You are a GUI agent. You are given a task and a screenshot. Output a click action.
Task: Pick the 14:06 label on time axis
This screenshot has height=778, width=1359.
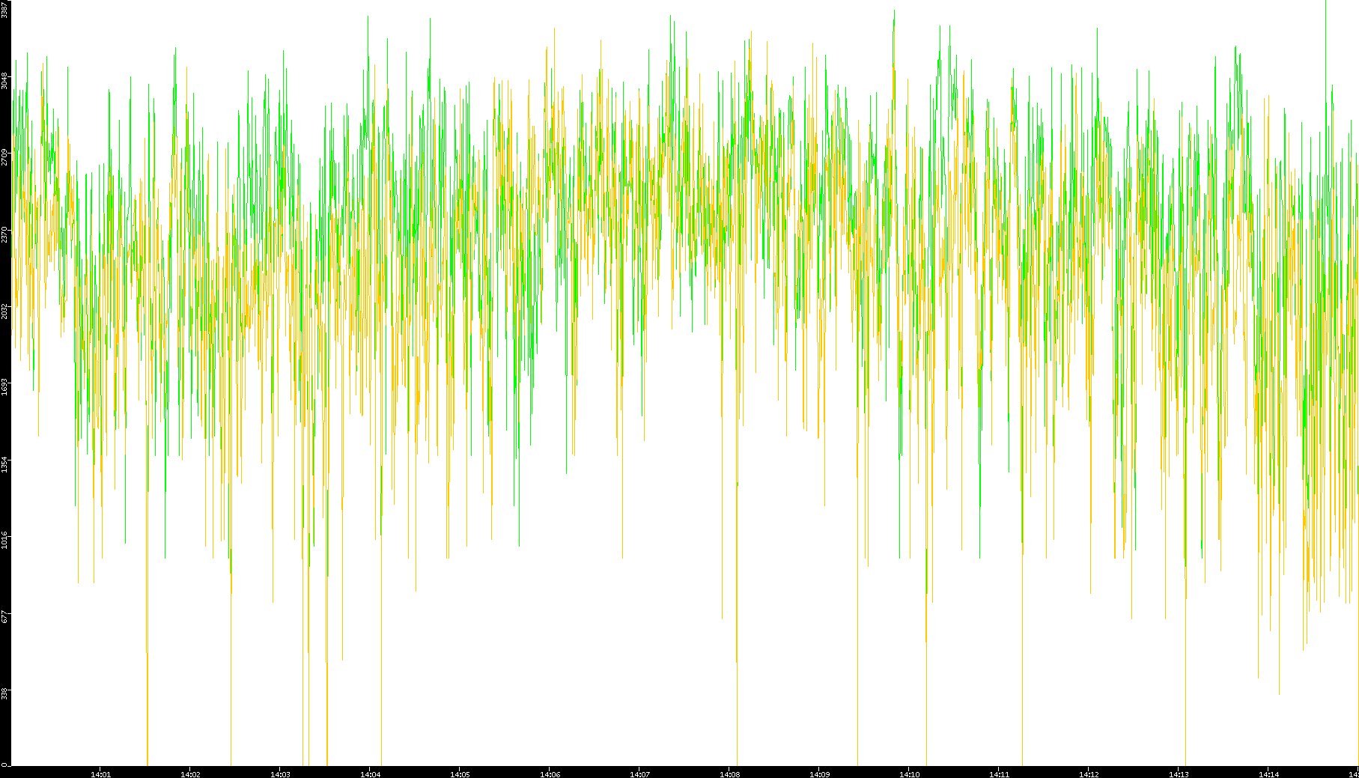coord(550,774)
